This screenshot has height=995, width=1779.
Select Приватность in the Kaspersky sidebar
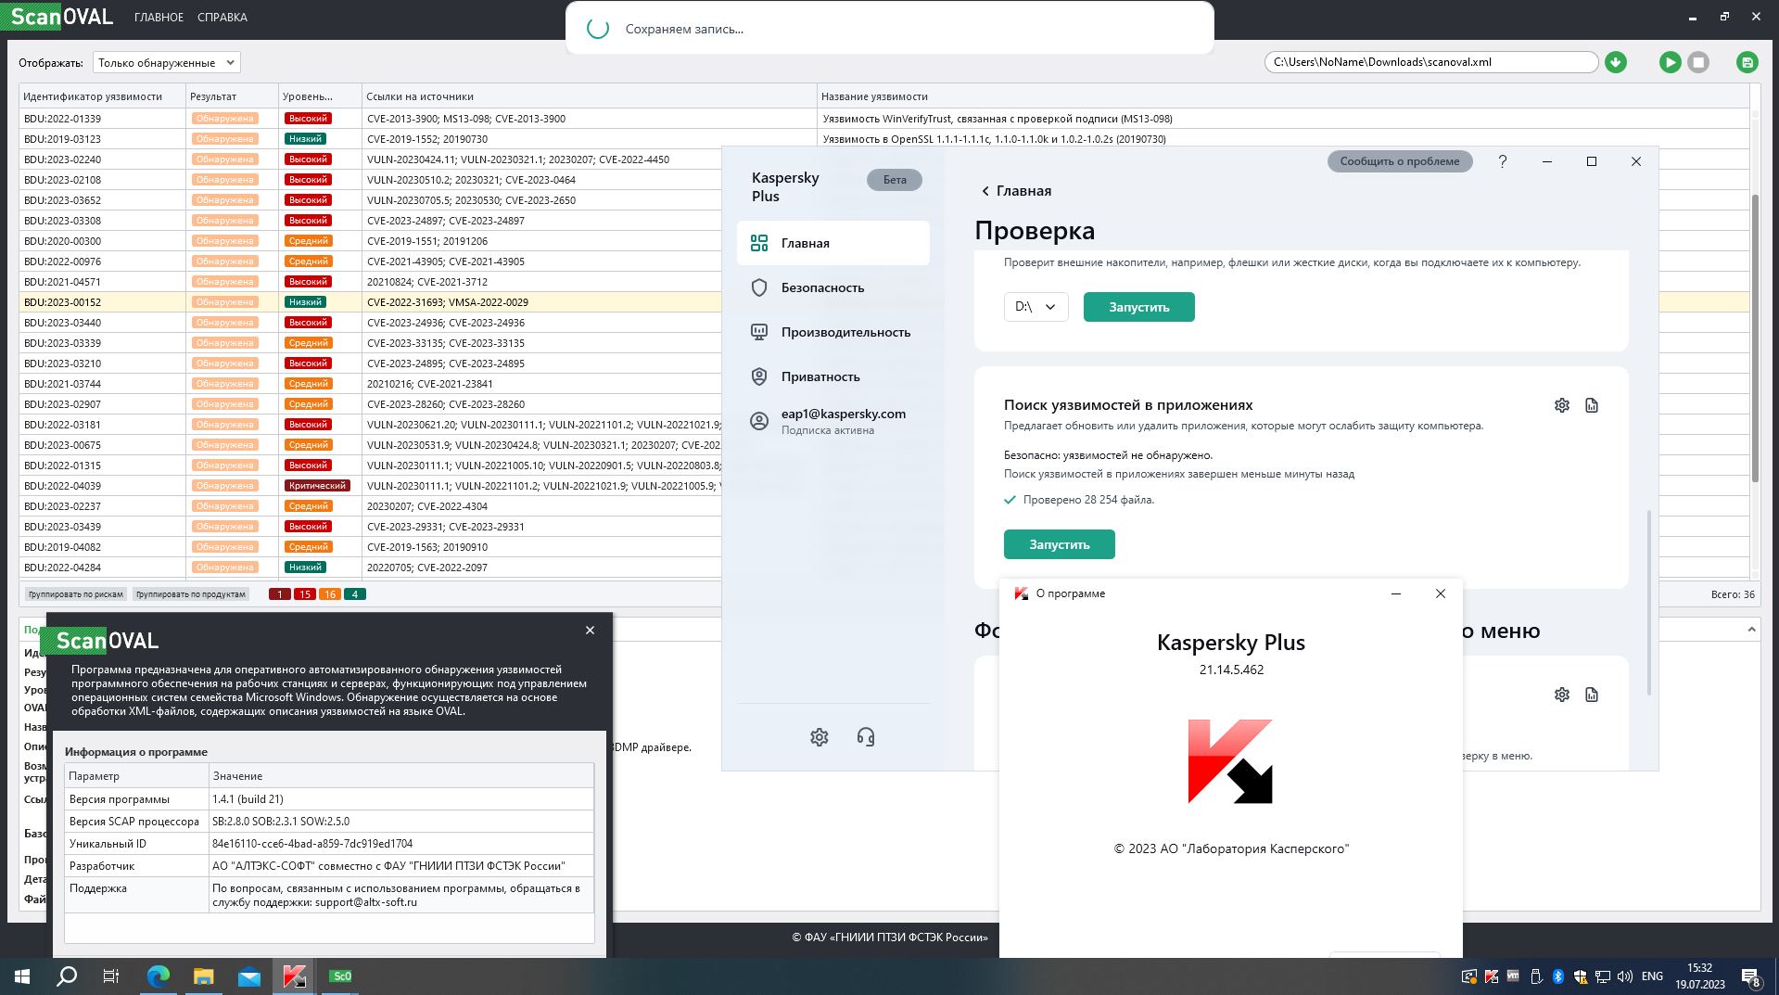[x=832, y=376]
